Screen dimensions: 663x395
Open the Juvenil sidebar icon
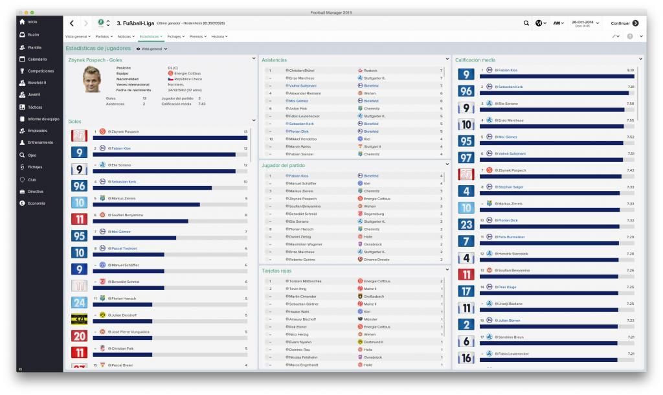22,95
